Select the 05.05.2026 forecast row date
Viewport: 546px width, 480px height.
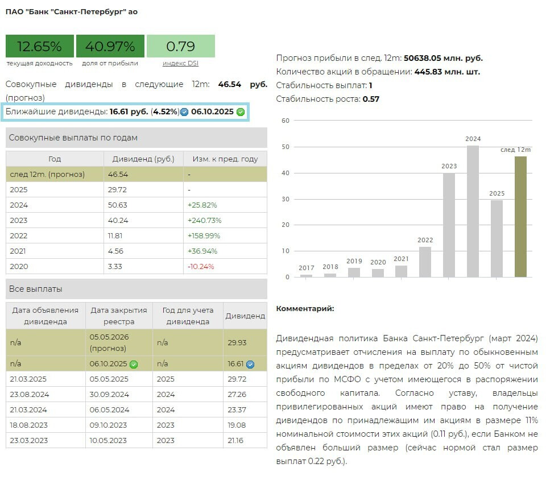point(109,337)
